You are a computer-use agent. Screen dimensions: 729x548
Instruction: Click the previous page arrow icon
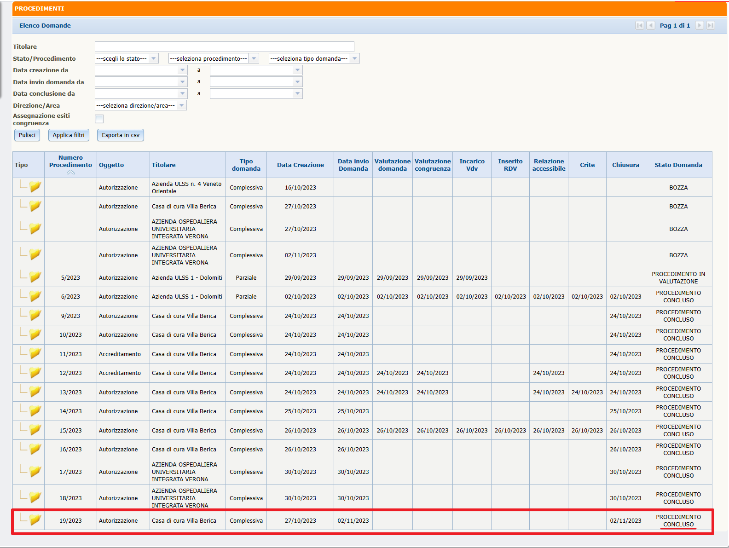click(651, 25)
